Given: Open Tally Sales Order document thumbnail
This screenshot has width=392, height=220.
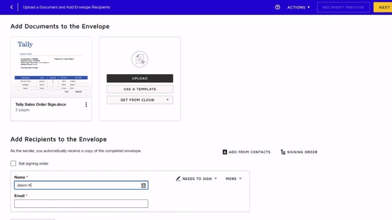Looking at the screenshot, I should click(51, 67).
